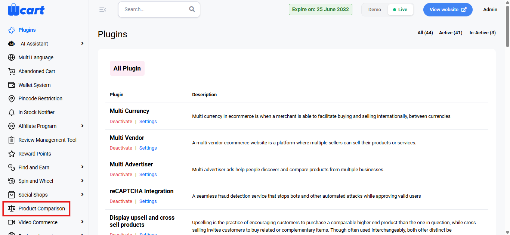This screenshot has height=235, width=510.
Task: Click the Expire on 25 June 2032 badge
Action: 321,9
